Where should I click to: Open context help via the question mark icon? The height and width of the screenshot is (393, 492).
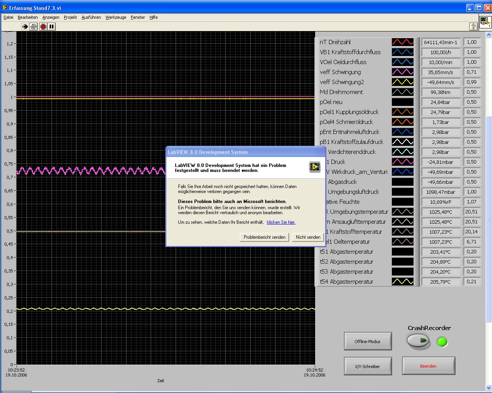point(474,26)
